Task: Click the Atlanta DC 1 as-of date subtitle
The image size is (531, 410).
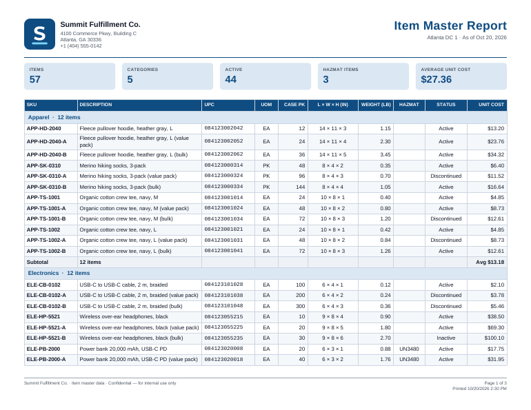Action: pyautogui.click(x=467, y=37)
